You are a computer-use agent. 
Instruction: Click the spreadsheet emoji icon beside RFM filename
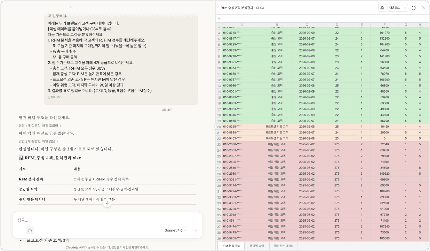pyautogui.click(x=21, y=158)
